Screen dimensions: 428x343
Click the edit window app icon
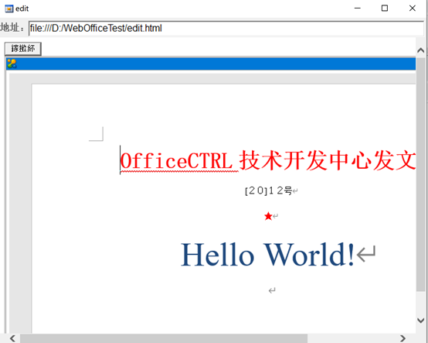[9, 9]
